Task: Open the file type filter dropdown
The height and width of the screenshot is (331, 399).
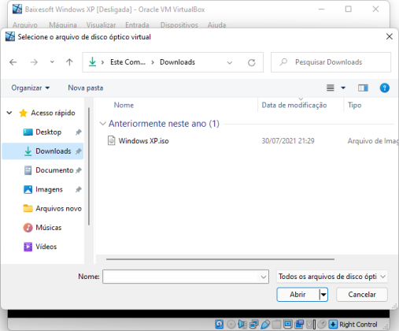Action: pyautogui.click(x=332, y=277)
